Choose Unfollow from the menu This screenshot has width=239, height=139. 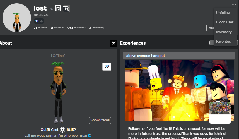223,13
